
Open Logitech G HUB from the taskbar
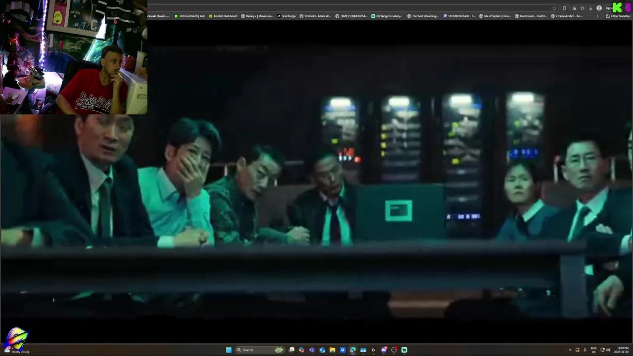click(x=373, y=350)
